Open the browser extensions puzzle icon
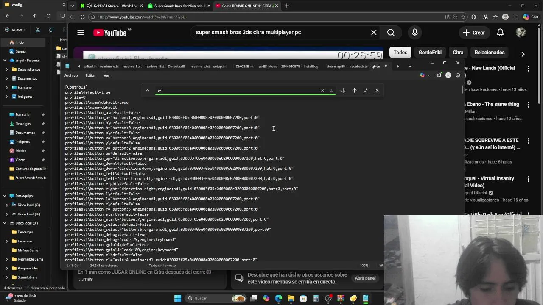The height and width of the screenshot is (305, 543). pyautogui.click(x=473, y=17)
